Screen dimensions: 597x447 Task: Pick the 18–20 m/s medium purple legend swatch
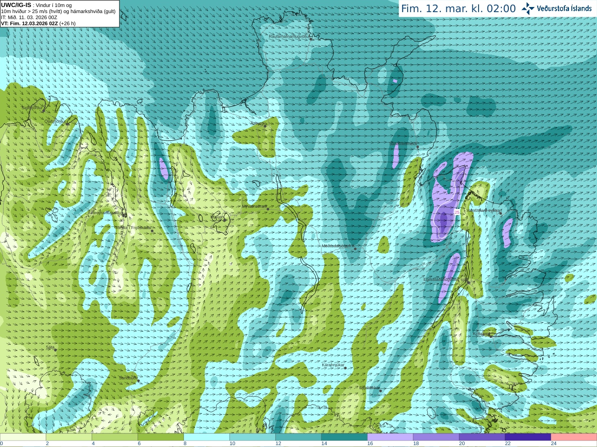[x=436, y=437]
